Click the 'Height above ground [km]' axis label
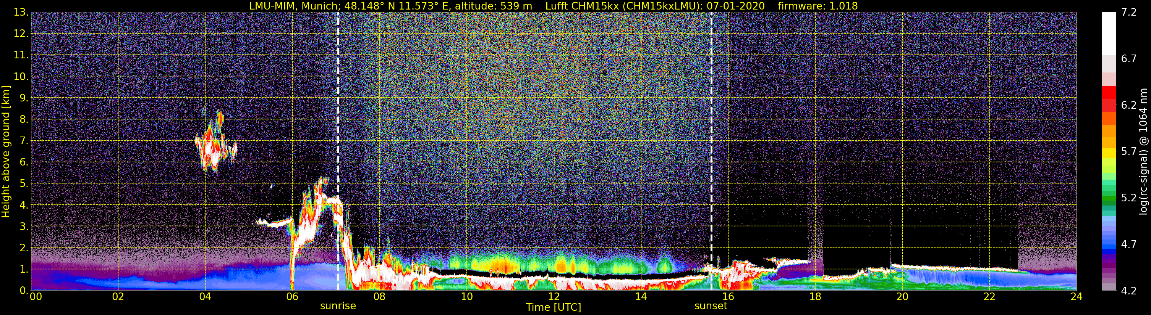 tap(6, 152)
